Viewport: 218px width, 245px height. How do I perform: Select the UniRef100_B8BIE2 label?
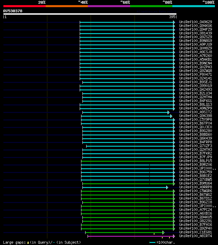tap(196, 176)
